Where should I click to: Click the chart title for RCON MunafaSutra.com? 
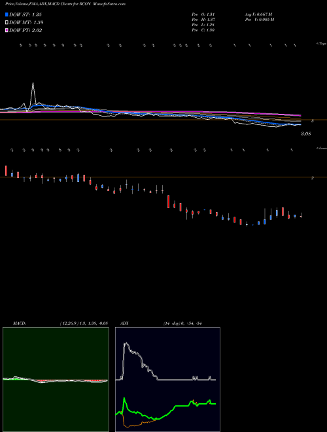[x=65, y=4]
